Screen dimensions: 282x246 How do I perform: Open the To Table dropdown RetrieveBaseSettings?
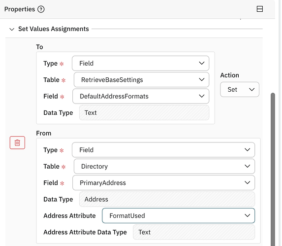click(x=141, y=79)
